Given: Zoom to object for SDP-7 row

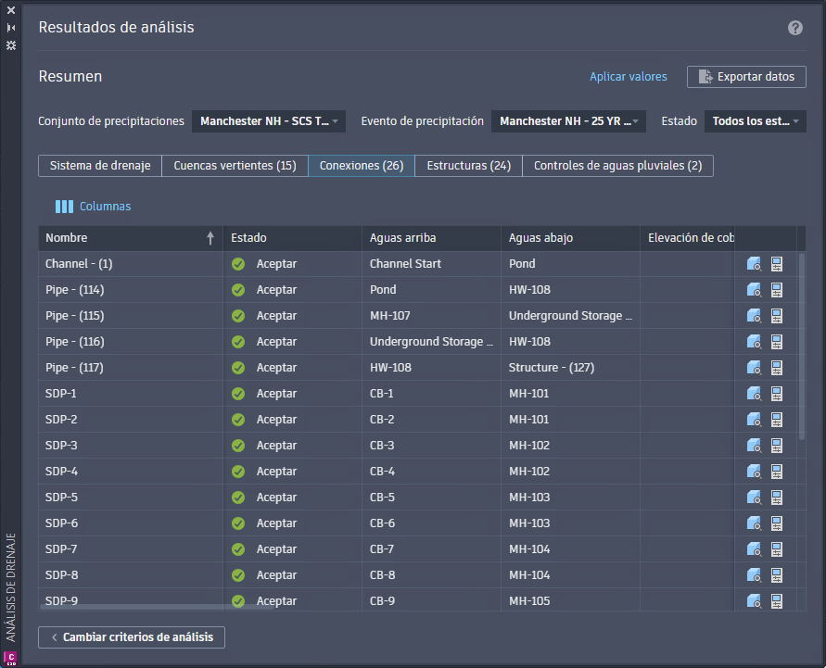Looking at the screenshot, I should (754, 549).
